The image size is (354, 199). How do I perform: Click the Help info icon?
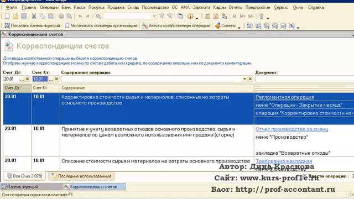pyautogui.click(x=190, y=16)
